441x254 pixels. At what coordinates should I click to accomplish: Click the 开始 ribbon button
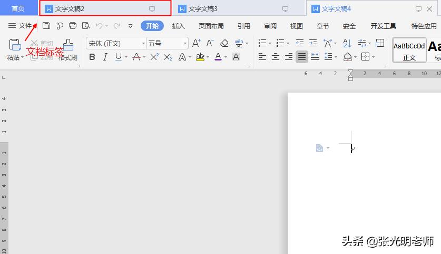coord(152,26)
